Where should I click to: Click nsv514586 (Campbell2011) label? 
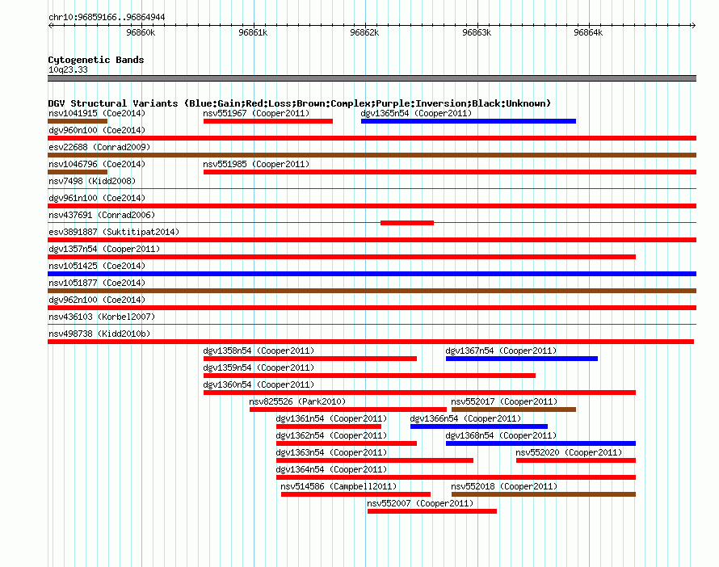pyautogui.click(x=338, y=486)
